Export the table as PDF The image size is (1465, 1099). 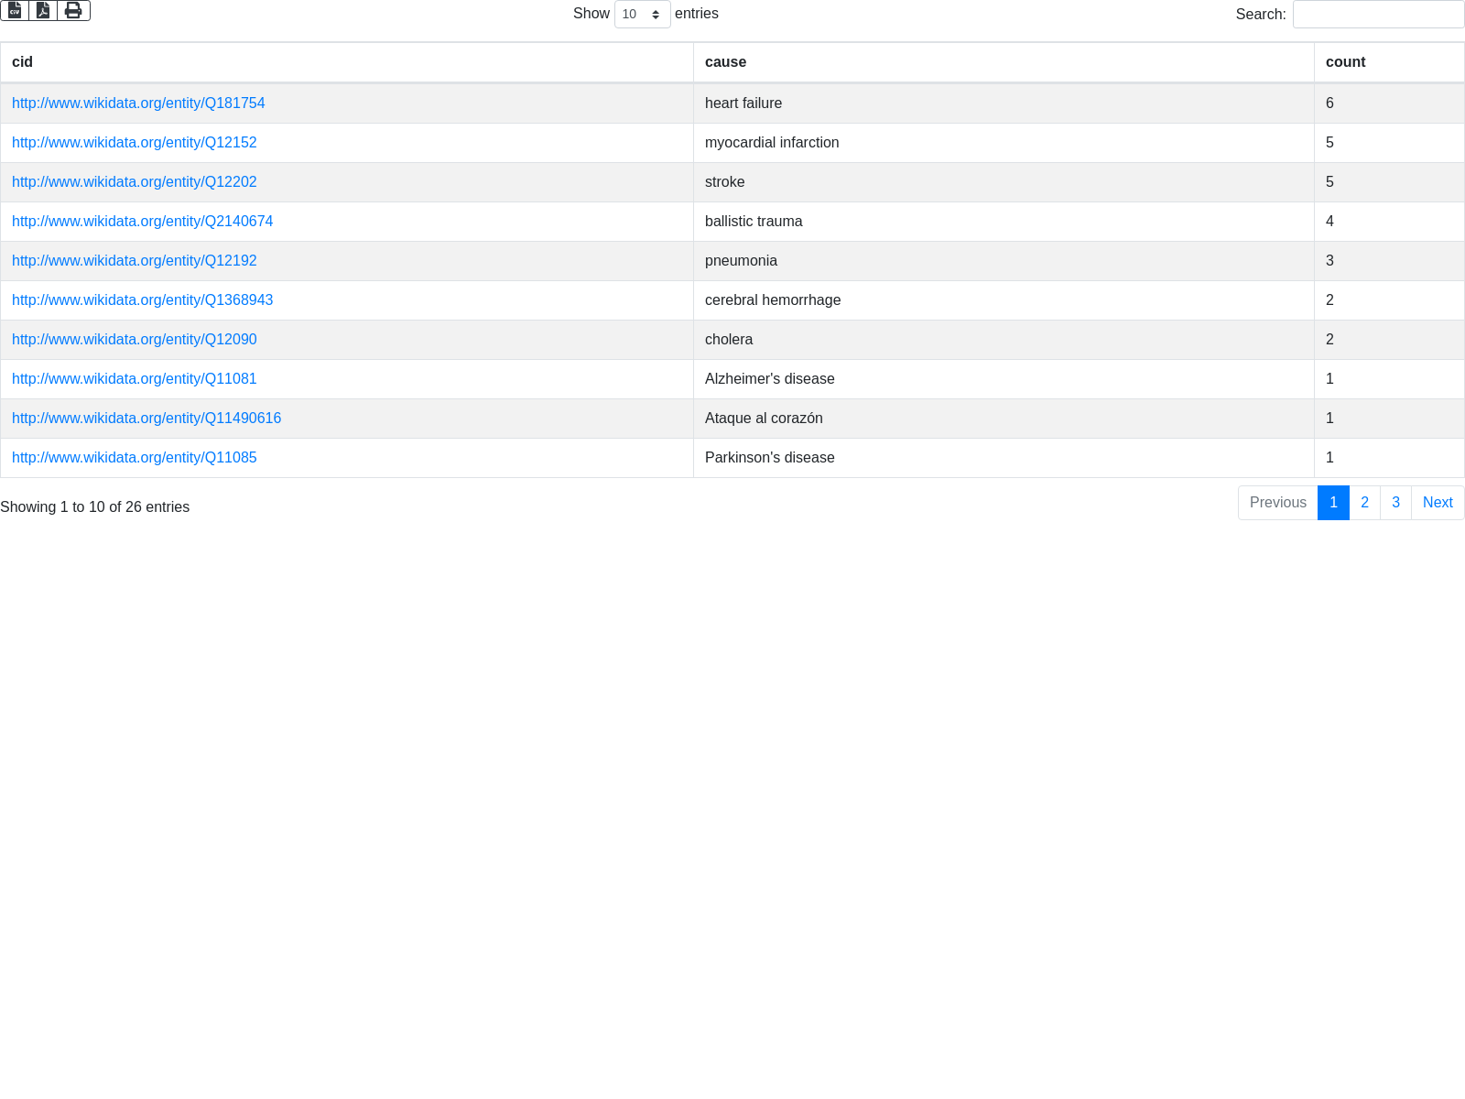click(43, 10)
